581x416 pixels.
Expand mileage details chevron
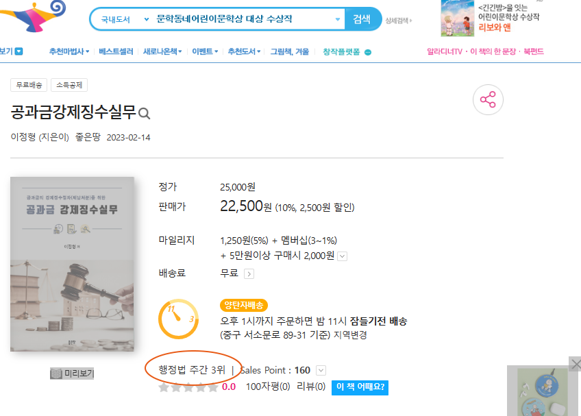click(x=343, y=256)
